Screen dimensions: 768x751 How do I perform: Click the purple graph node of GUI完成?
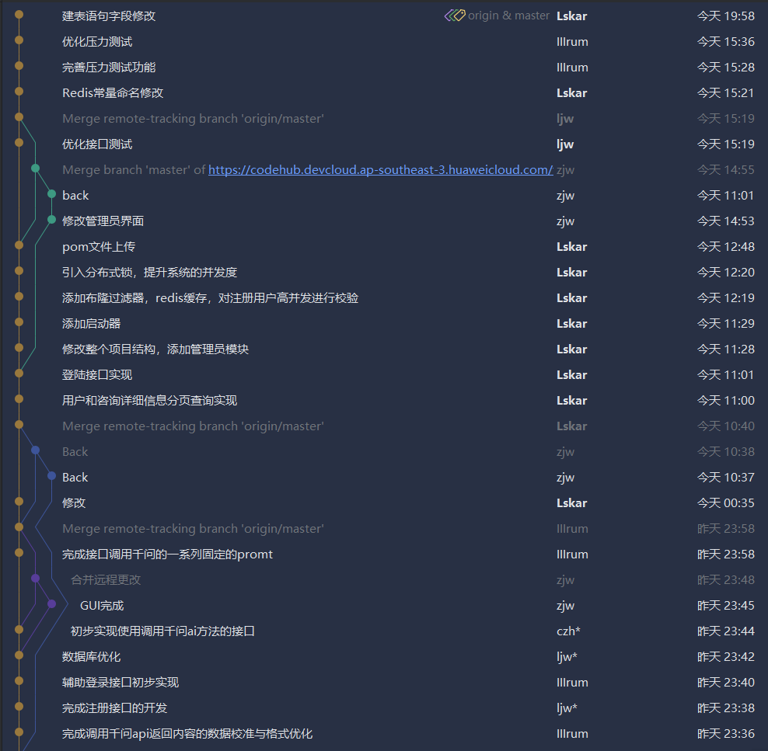51,604
